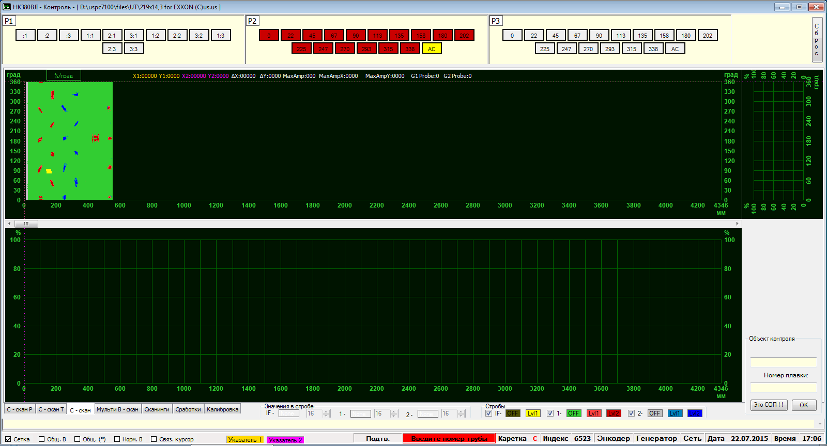The image size is (827, 446).
Task: Click the 3:3 button in P1
Action: (x=134, y=49)
